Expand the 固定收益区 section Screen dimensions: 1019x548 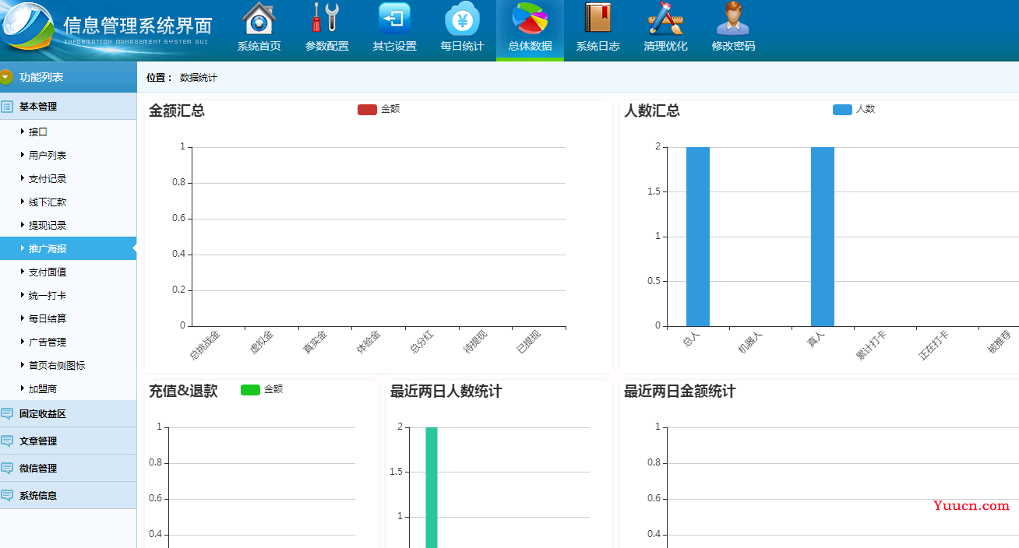pyautogui.click(x=68, y=413)
